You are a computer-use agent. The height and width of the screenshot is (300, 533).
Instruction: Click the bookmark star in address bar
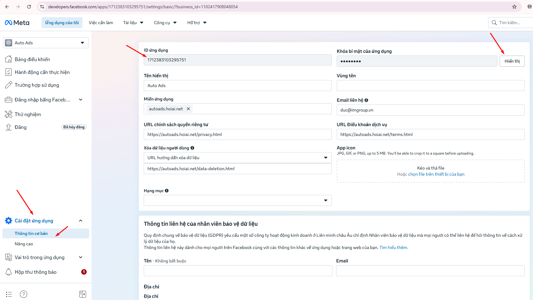514,7
